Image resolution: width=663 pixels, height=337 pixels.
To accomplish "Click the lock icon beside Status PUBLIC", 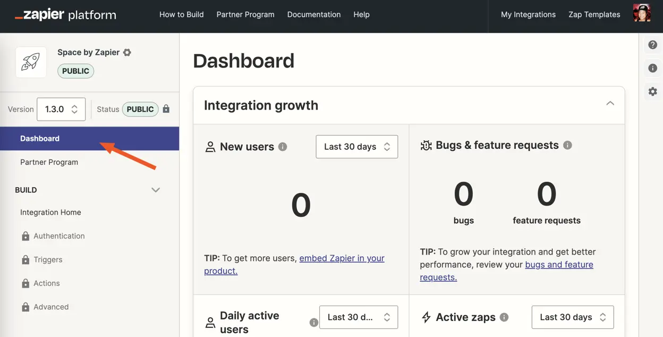I will pyautogui.click(x=166, y=109).
